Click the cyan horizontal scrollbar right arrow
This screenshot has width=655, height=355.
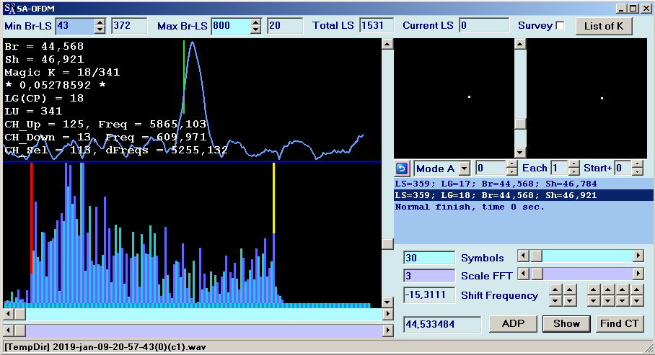point(387,314)
